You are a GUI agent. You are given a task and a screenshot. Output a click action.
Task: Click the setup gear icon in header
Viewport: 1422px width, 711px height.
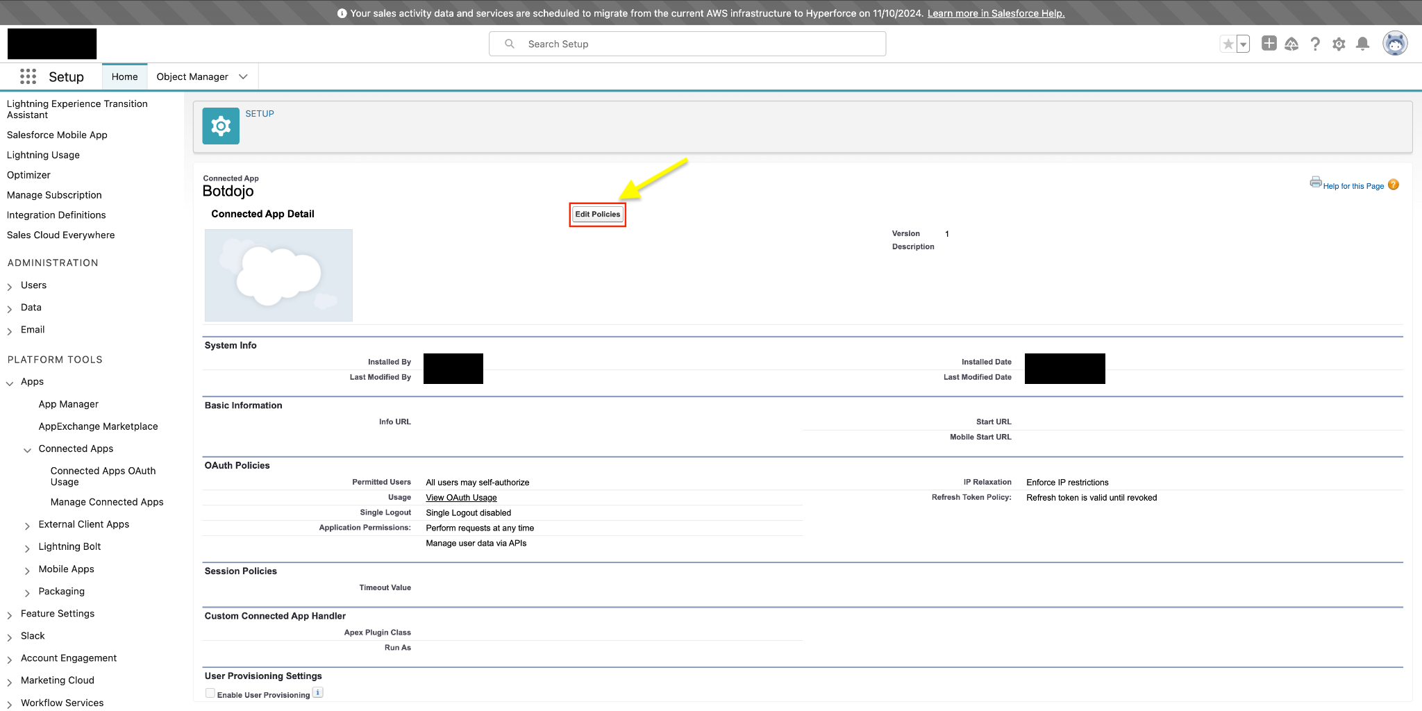pos(1339,44)
